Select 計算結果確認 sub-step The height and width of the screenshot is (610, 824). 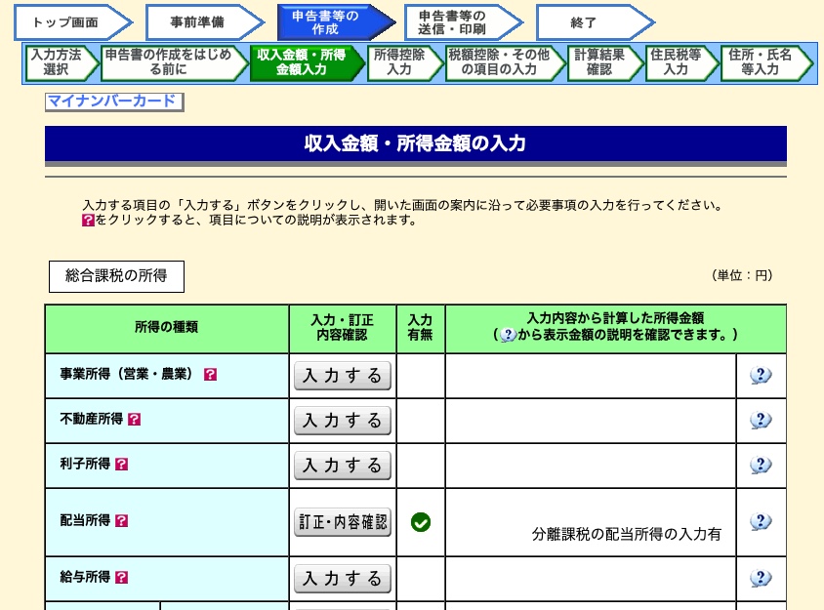[605, 62]
